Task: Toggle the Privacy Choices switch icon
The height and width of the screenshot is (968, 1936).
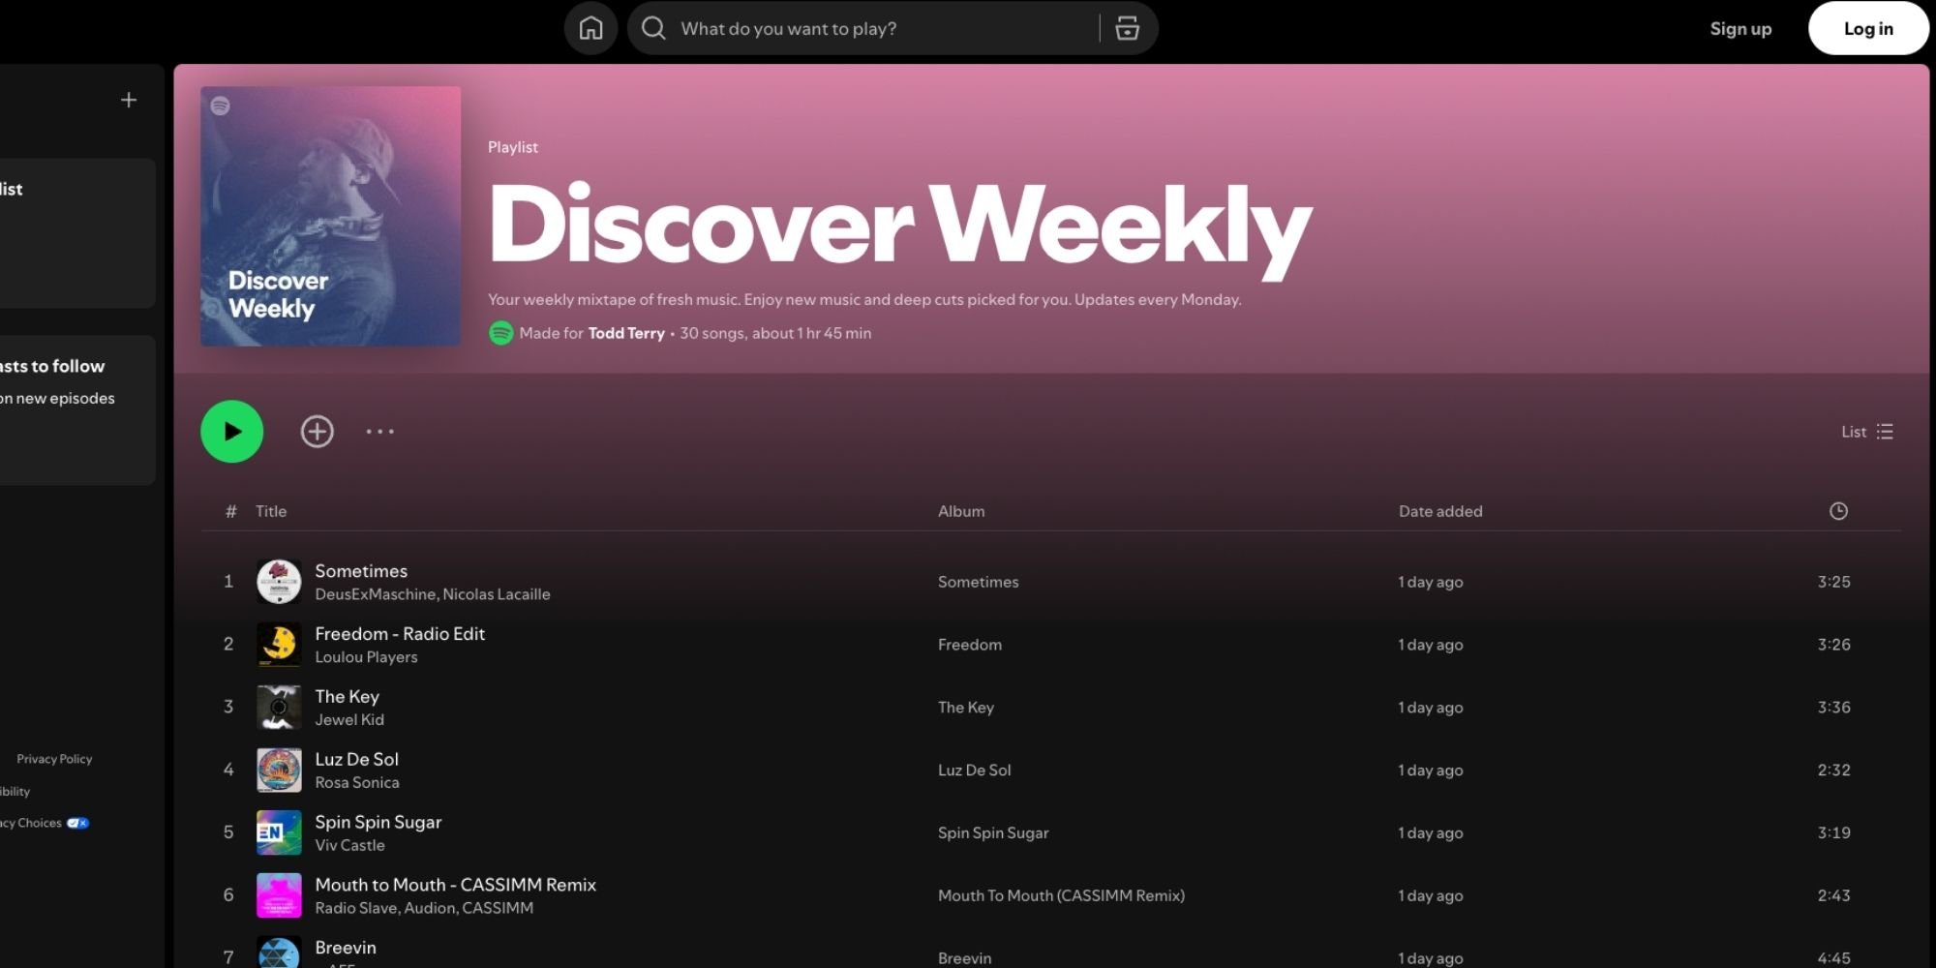Action: coord(77,823)
